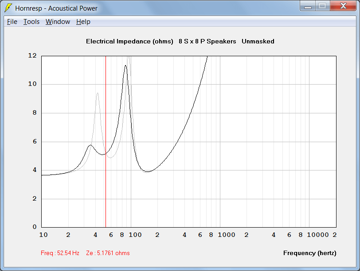Click the '10' impedance axis value at left
The image size is (360, 271).
coord(32,84)
